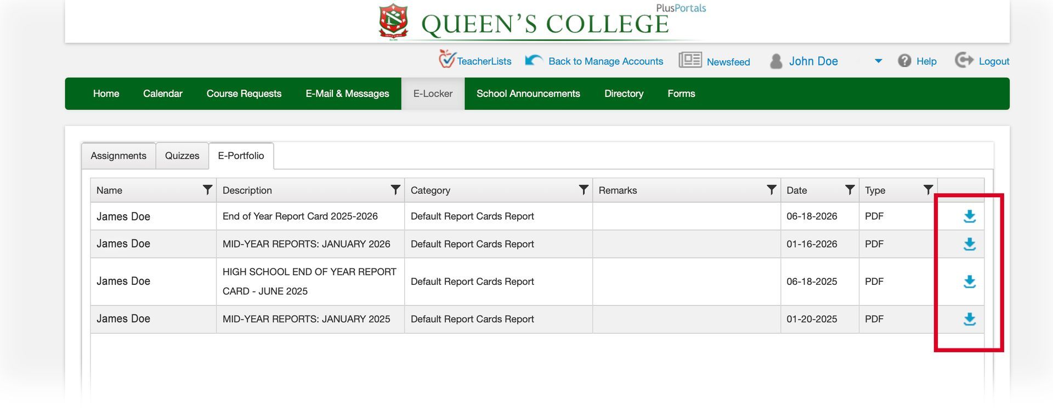Click the Logout arrow icon
The image size is (1053, 412).
click(x=964, y=60)
